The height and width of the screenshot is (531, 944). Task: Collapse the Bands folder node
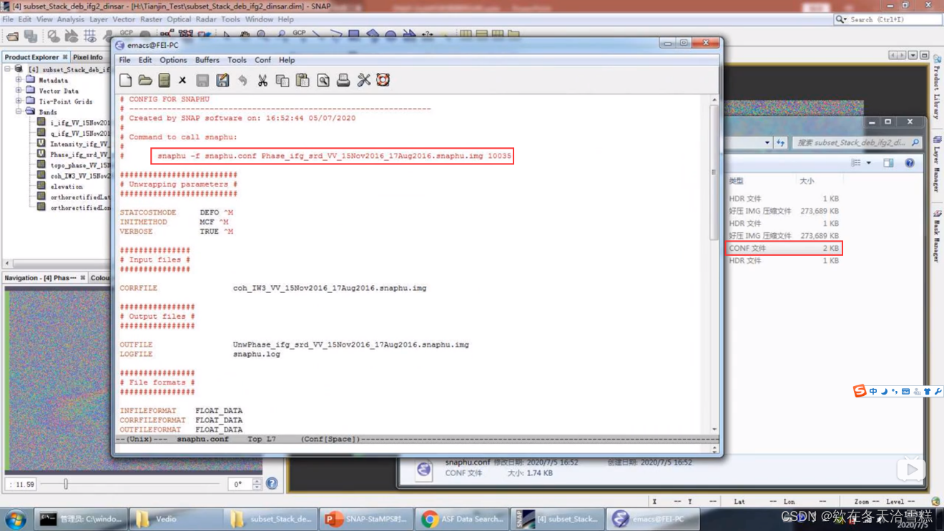tap(19, 111)
